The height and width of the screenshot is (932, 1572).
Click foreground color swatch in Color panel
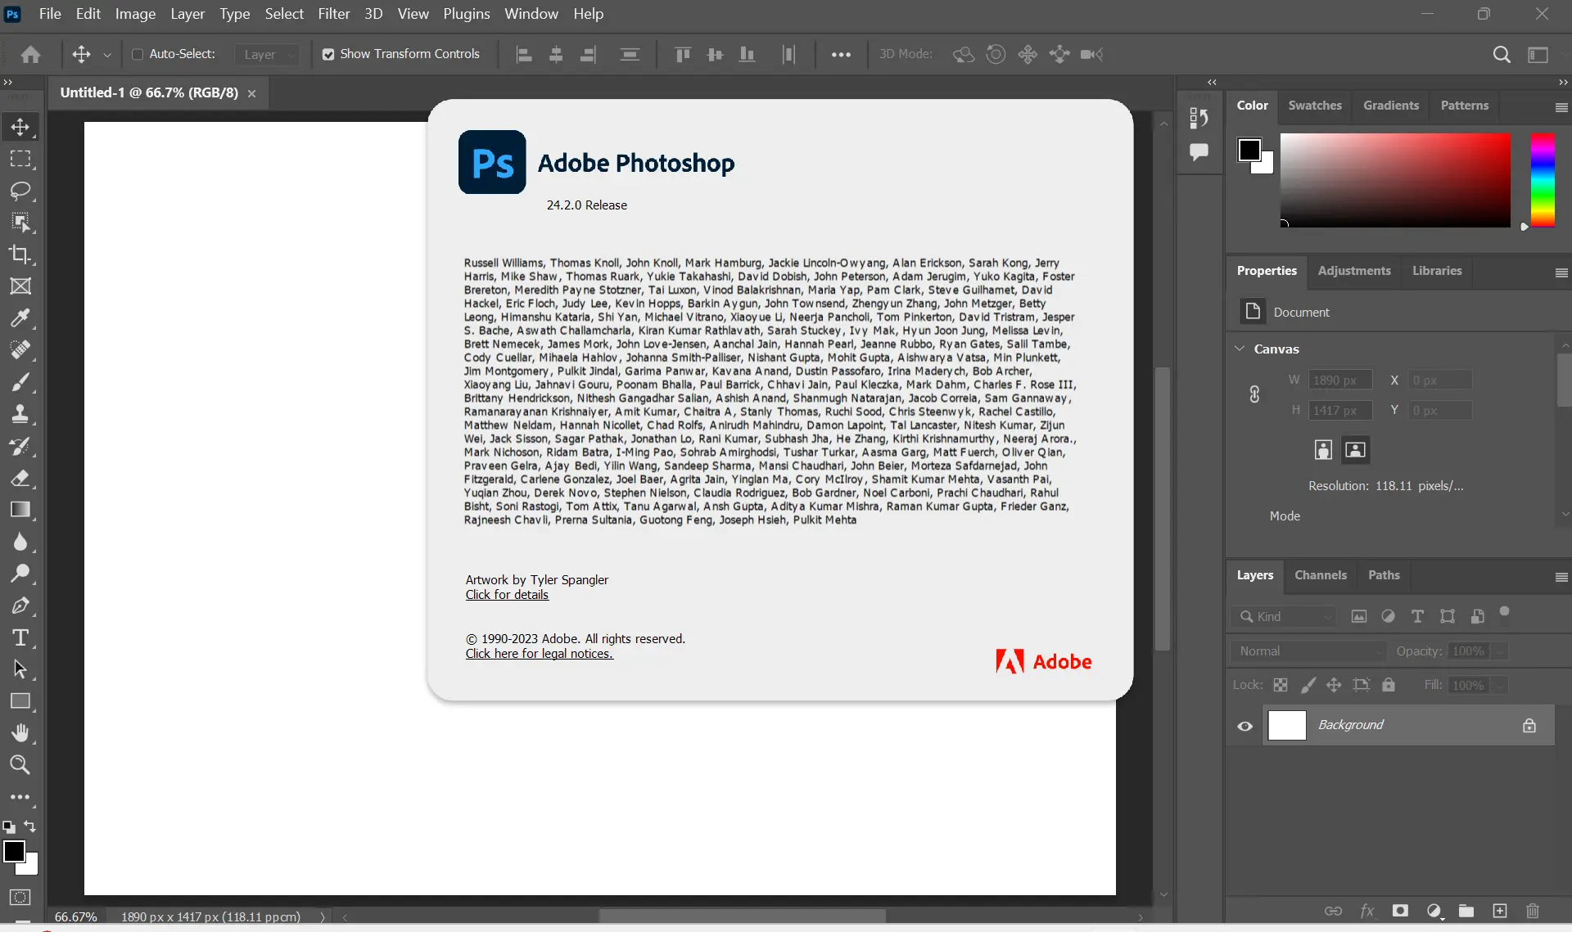coord(1249,150)
